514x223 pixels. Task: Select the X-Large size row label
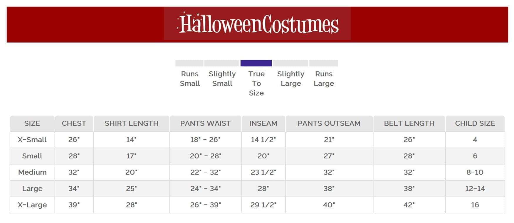coord(32,205)
